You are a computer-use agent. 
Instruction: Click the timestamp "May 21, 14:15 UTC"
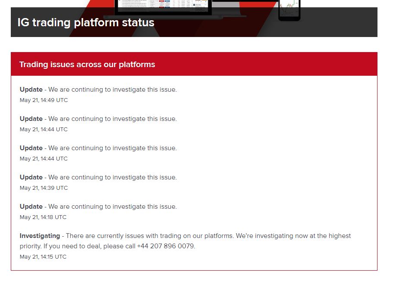pyautogui.click(x=43, y=257)
